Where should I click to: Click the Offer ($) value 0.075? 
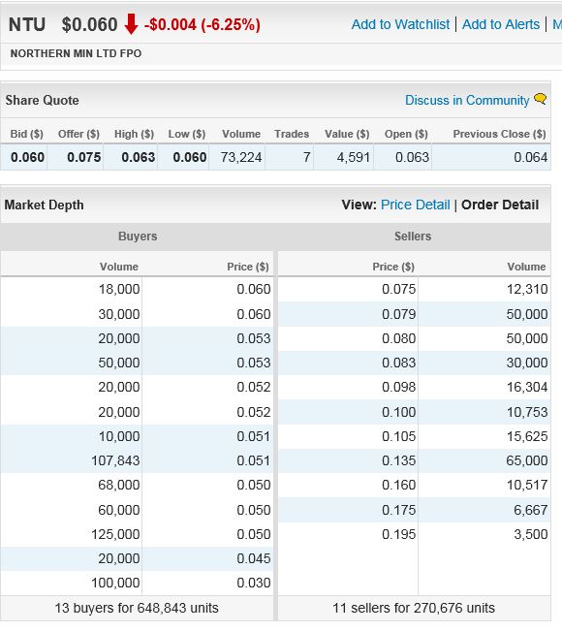pos(83,157)
